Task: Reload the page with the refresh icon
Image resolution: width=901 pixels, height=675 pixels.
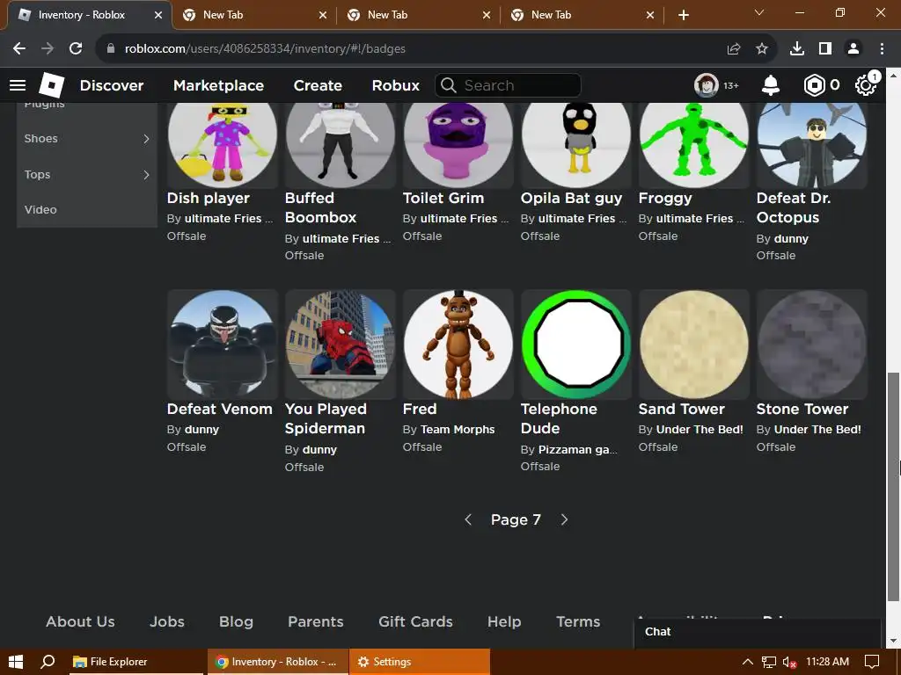Action: point(76,49)
